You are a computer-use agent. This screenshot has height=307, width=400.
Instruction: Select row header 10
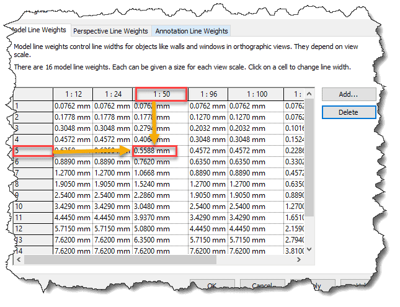(33, 207)
